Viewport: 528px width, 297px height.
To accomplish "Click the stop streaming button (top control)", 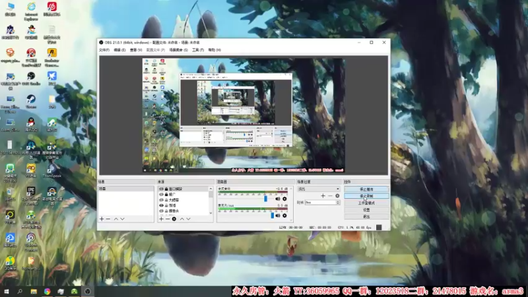I will pyautogui.click(x=366, y=189).
